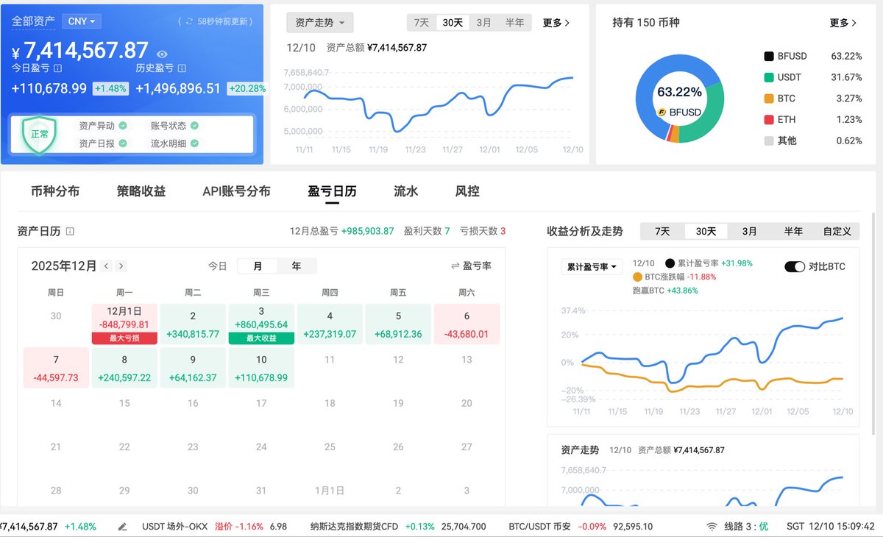Click pencil edit icon in bottom ticker
Viewport: 883px width, 537px height.
(123, 527)
